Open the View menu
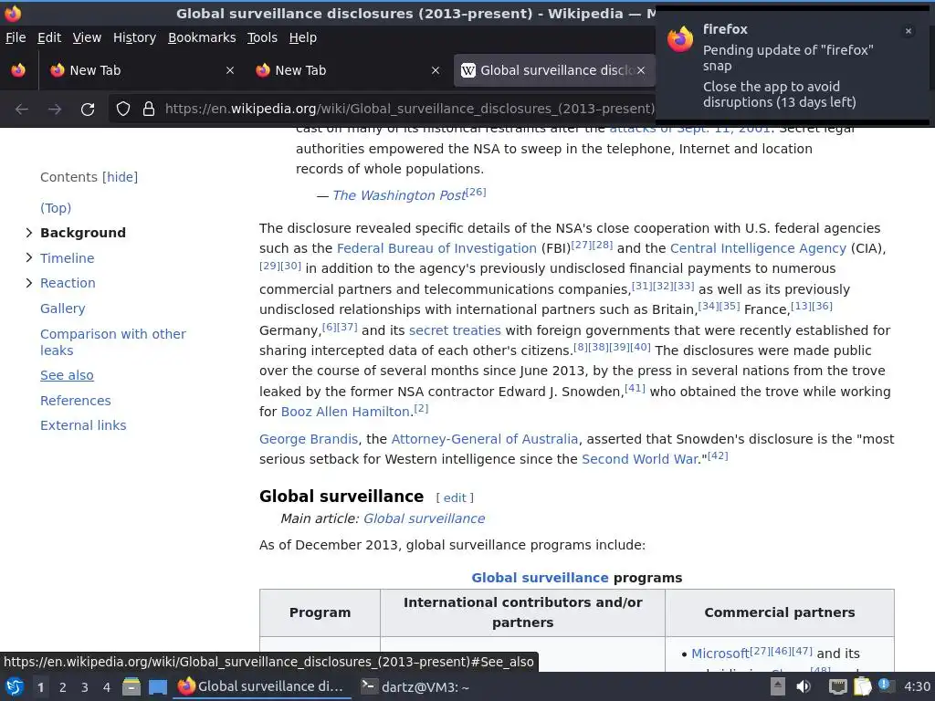Viewport: 935px width, 701px height. tap(87, 37)
